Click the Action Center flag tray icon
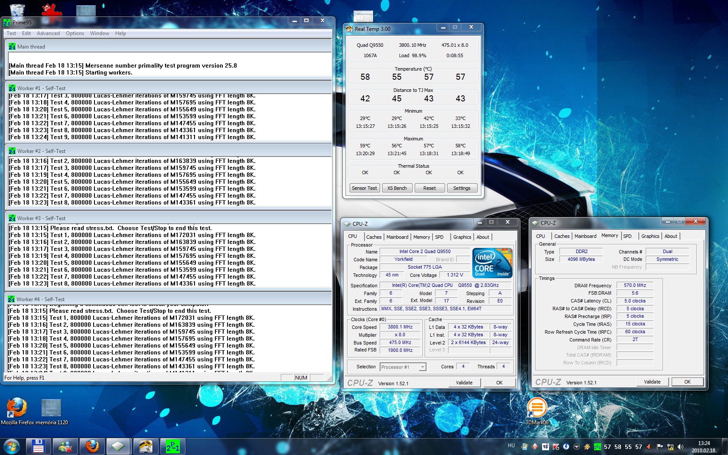728x455 pixels. coord(660,447)
